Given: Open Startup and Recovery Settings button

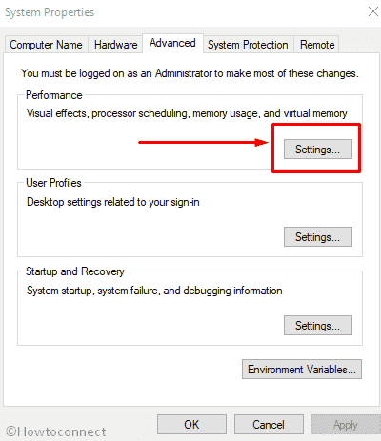Looking at the screenshot, I should coord(318,325).
